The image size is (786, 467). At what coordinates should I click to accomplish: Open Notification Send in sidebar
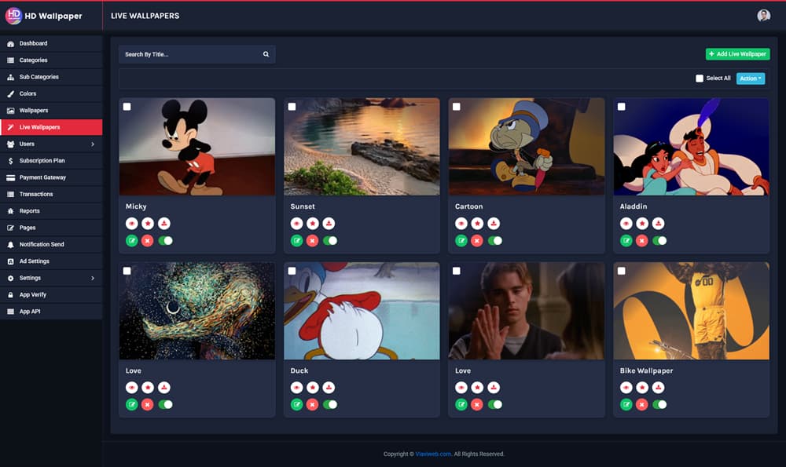point(51,244)
